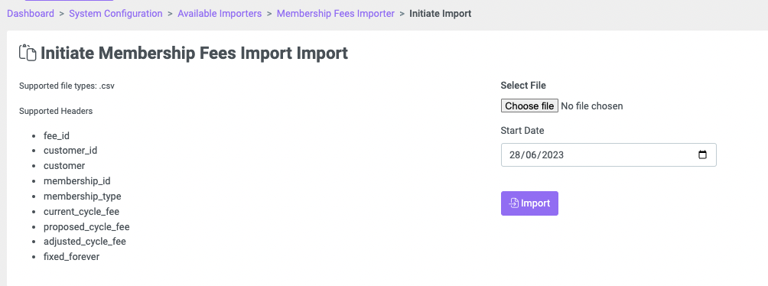
Task: Click the Initiate Membership Fees Import heading
Action: coord(194,53)
